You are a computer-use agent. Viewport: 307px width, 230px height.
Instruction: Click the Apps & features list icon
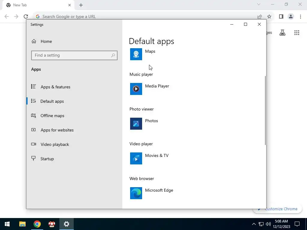pyautogui.click(x=34, y=87)
